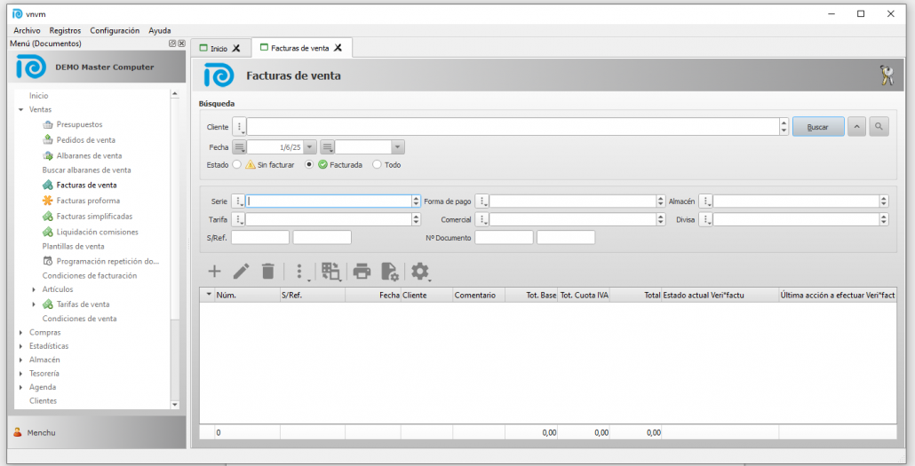The image size is (915, 466).
Task: Click the keys icon in header
Action: [x=886, y=75]
